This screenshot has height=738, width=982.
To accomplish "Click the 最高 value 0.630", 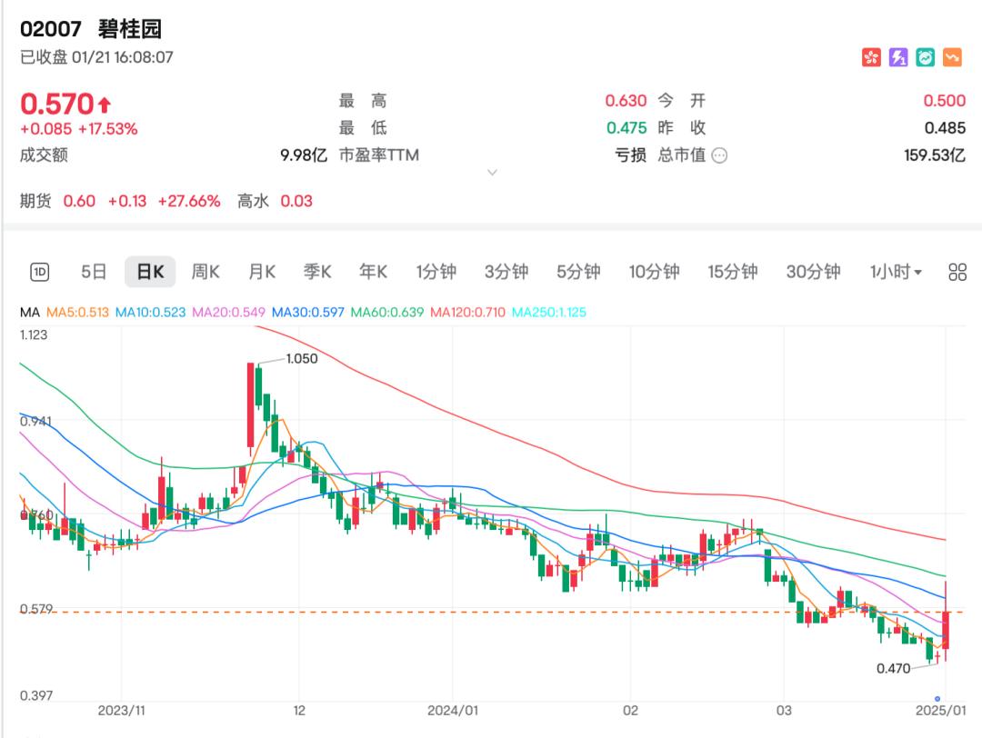I will pos(625,101).
